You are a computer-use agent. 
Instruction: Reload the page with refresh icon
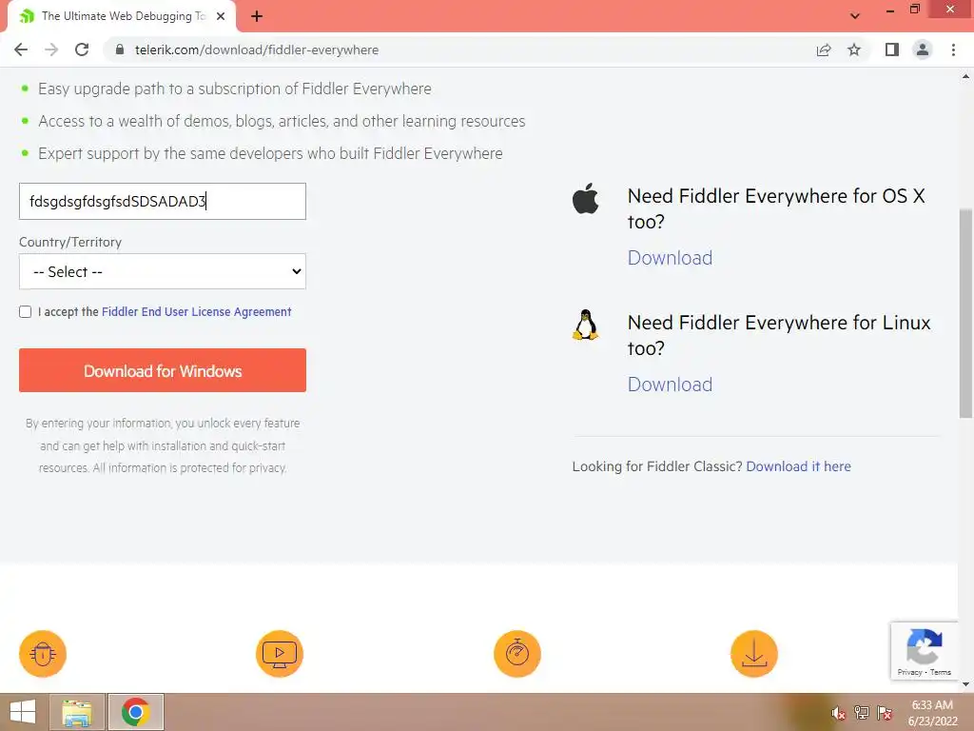[x=82, y=49]
